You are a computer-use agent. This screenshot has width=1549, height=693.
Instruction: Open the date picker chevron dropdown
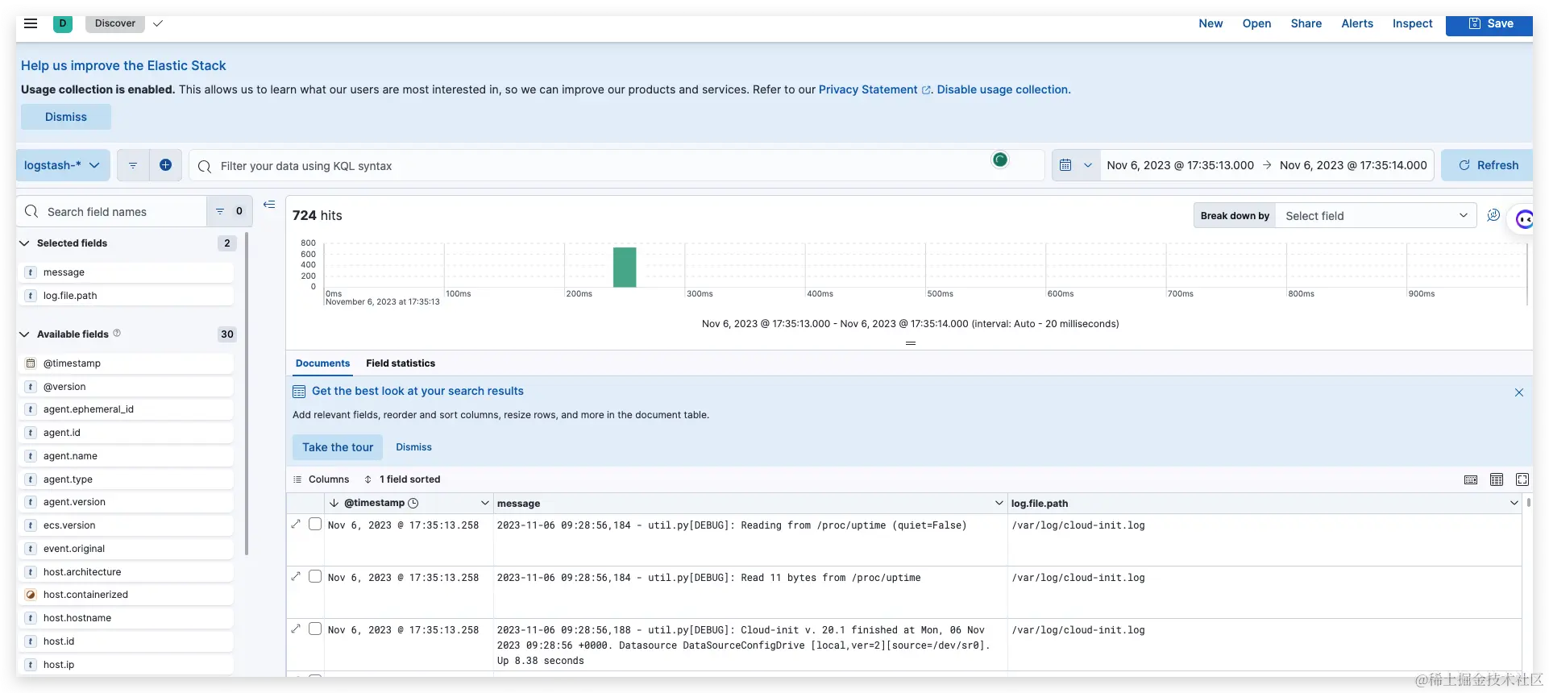(x=1088, y=165)
